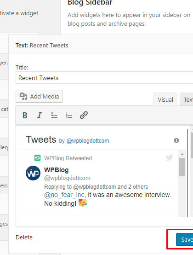The width and height of the screenshot is (193, 255).
Task: Click WPBlog author name in tweet
Action: click(57, 170)
